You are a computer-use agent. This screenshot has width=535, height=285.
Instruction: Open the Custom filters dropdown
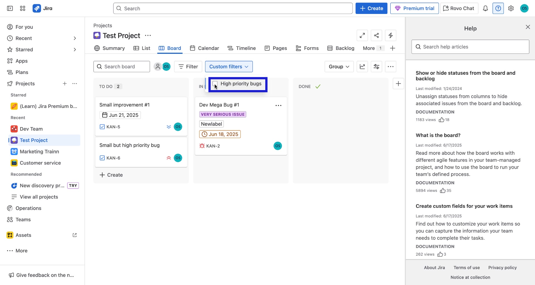coord(228,67)
